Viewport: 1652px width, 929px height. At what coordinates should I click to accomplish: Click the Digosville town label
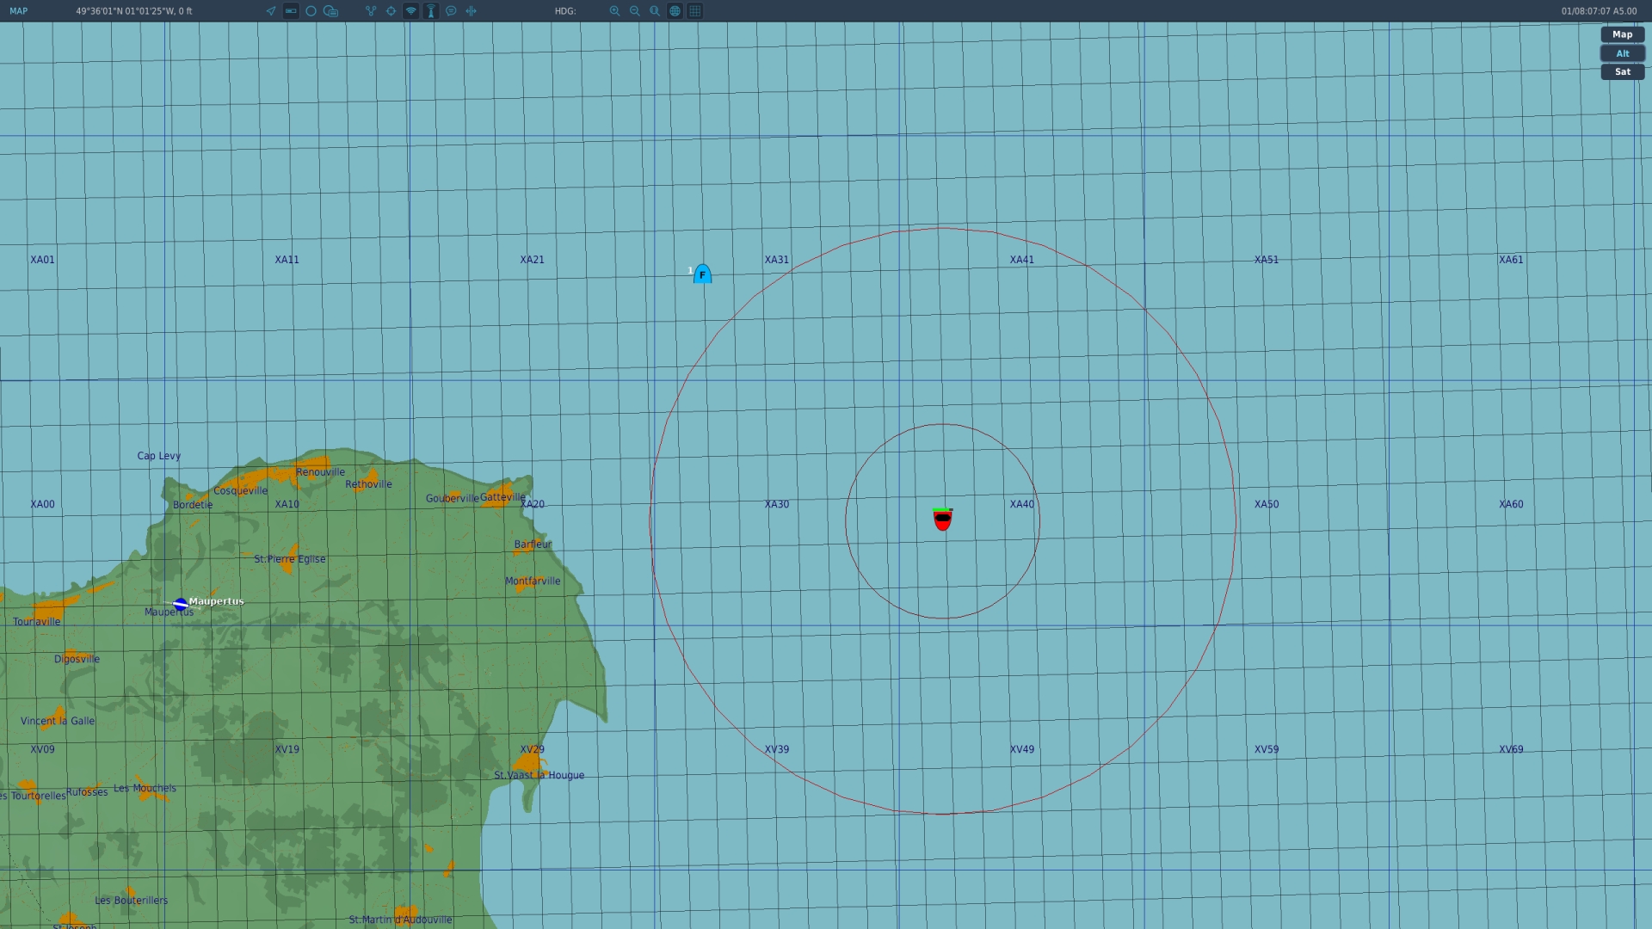coord(77,660)
